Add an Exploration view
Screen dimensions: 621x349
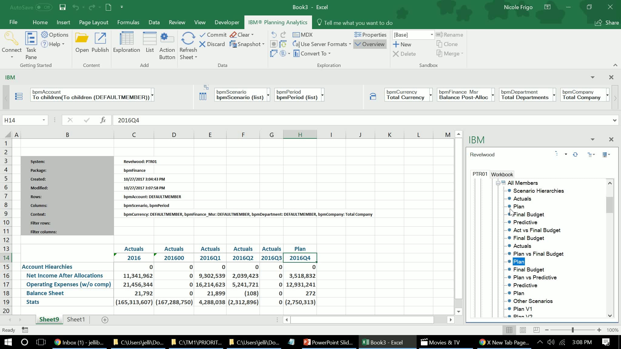click(126, 42)
